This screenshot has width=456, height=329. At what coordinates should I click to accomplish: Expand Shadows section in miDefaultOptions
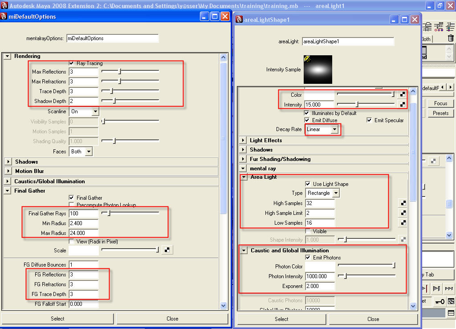[x=8, y=161]
